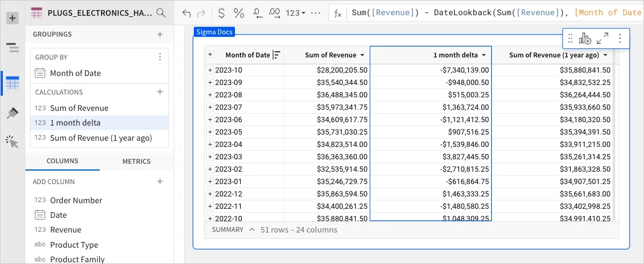The width and height of the screenshot is (644, 264).
Task: Select Month of Date grouping key
Action: [x=99, y=73]
